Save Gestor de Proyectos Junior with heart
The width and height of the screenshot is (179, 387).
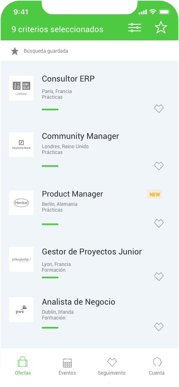159,276
